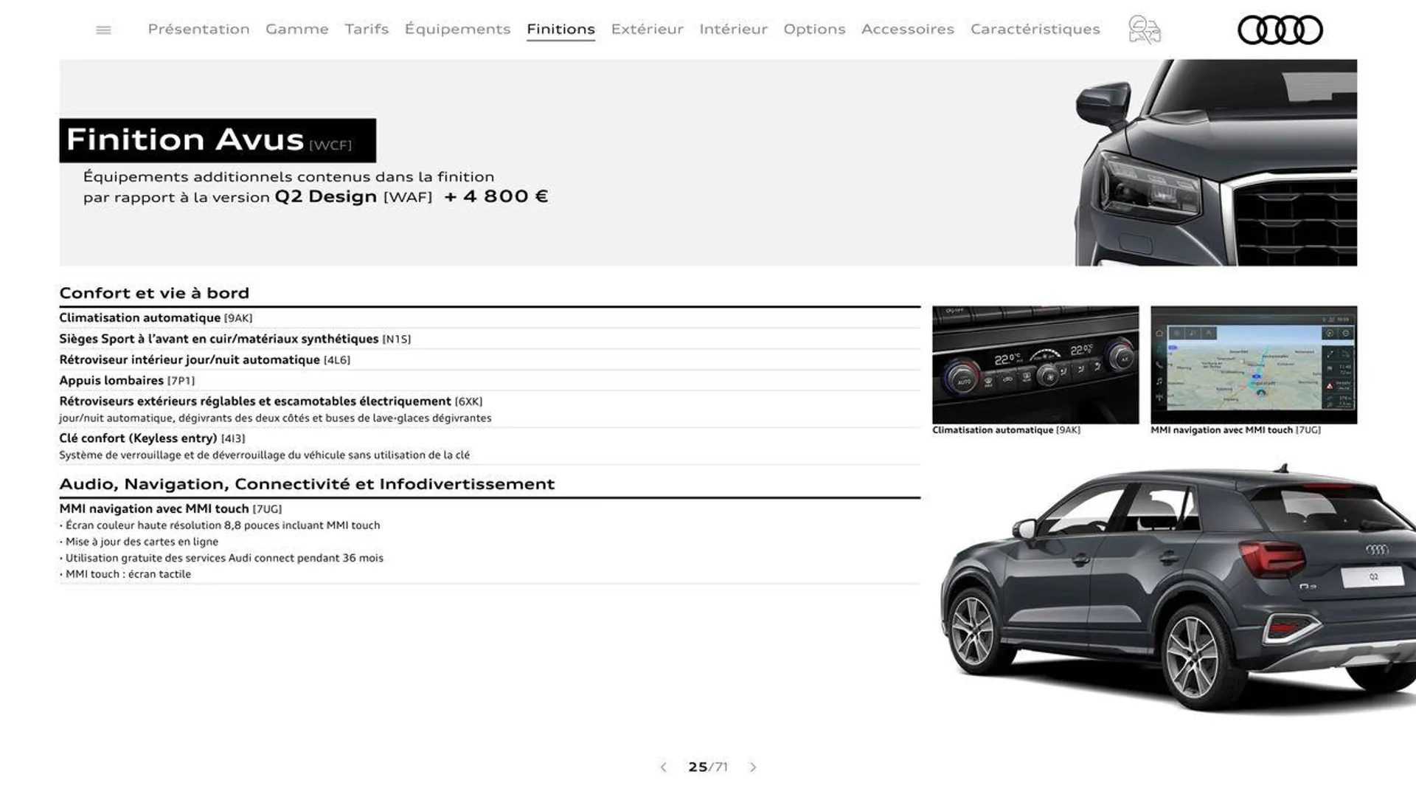Click the Climatisation automatique control panel photo
This screenshot has width=1416, height=797.
click(1035, 365)
